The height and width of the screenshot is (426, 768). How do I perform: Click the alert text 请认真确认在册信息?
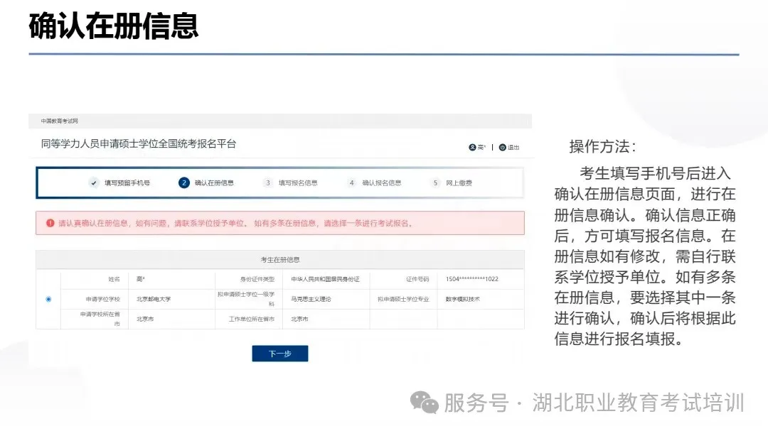point(93,223)
